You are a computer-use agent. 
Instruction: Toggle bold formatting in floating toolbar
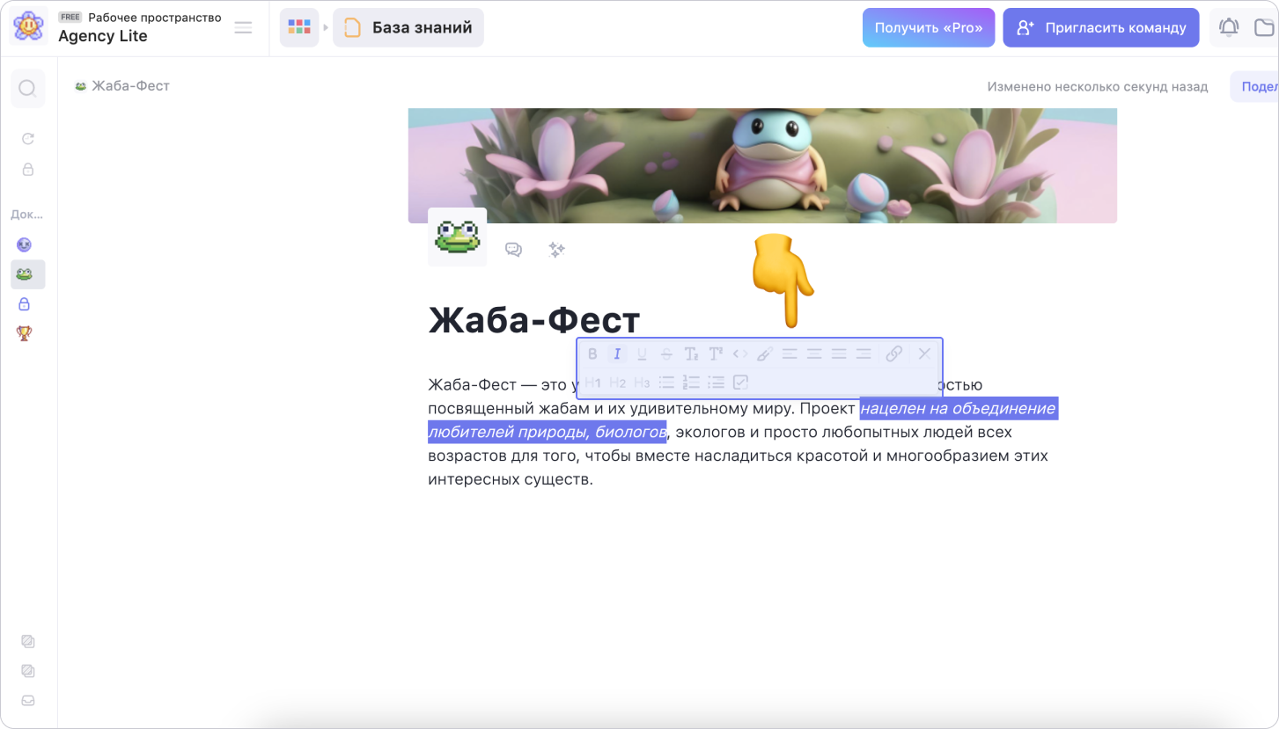(x=592, y=354)
